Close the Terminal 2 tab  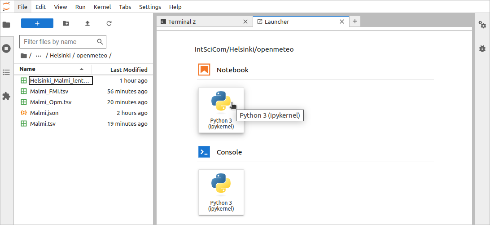pos(245,22)
